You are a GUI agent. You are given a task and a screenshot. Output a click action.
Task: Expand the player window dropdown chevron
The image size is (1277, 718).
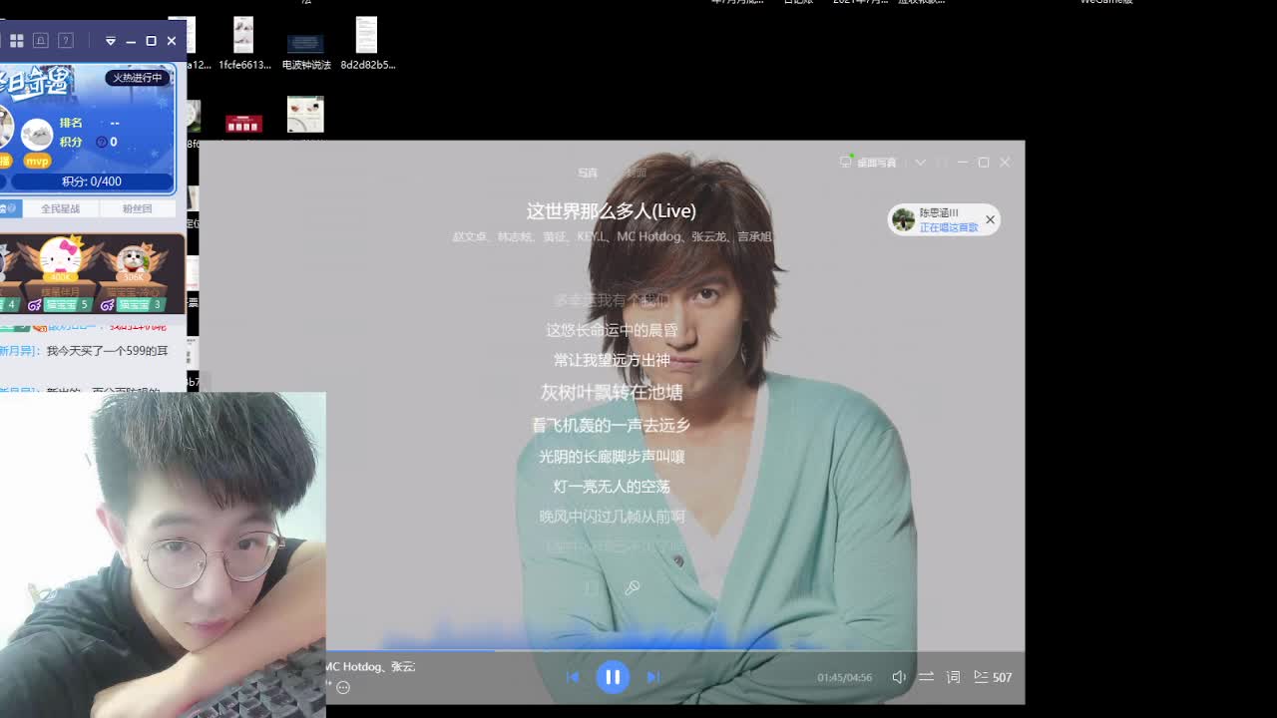[920, 163]
